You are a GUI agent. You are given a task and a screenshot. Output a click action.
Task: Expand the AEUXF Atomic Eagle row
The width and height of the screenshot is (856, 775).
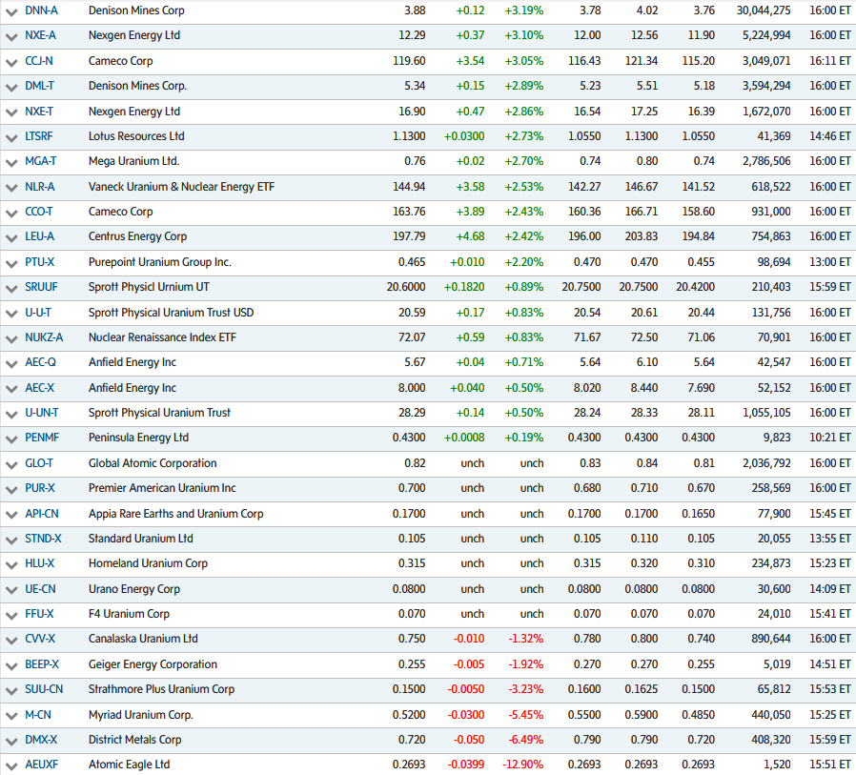click(11, 765)
